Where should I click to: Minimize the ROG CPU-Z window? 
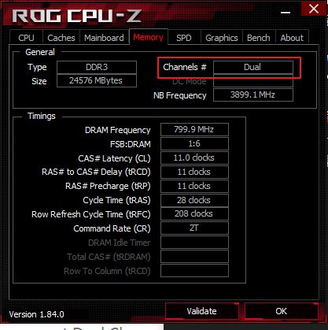(286, 10)
